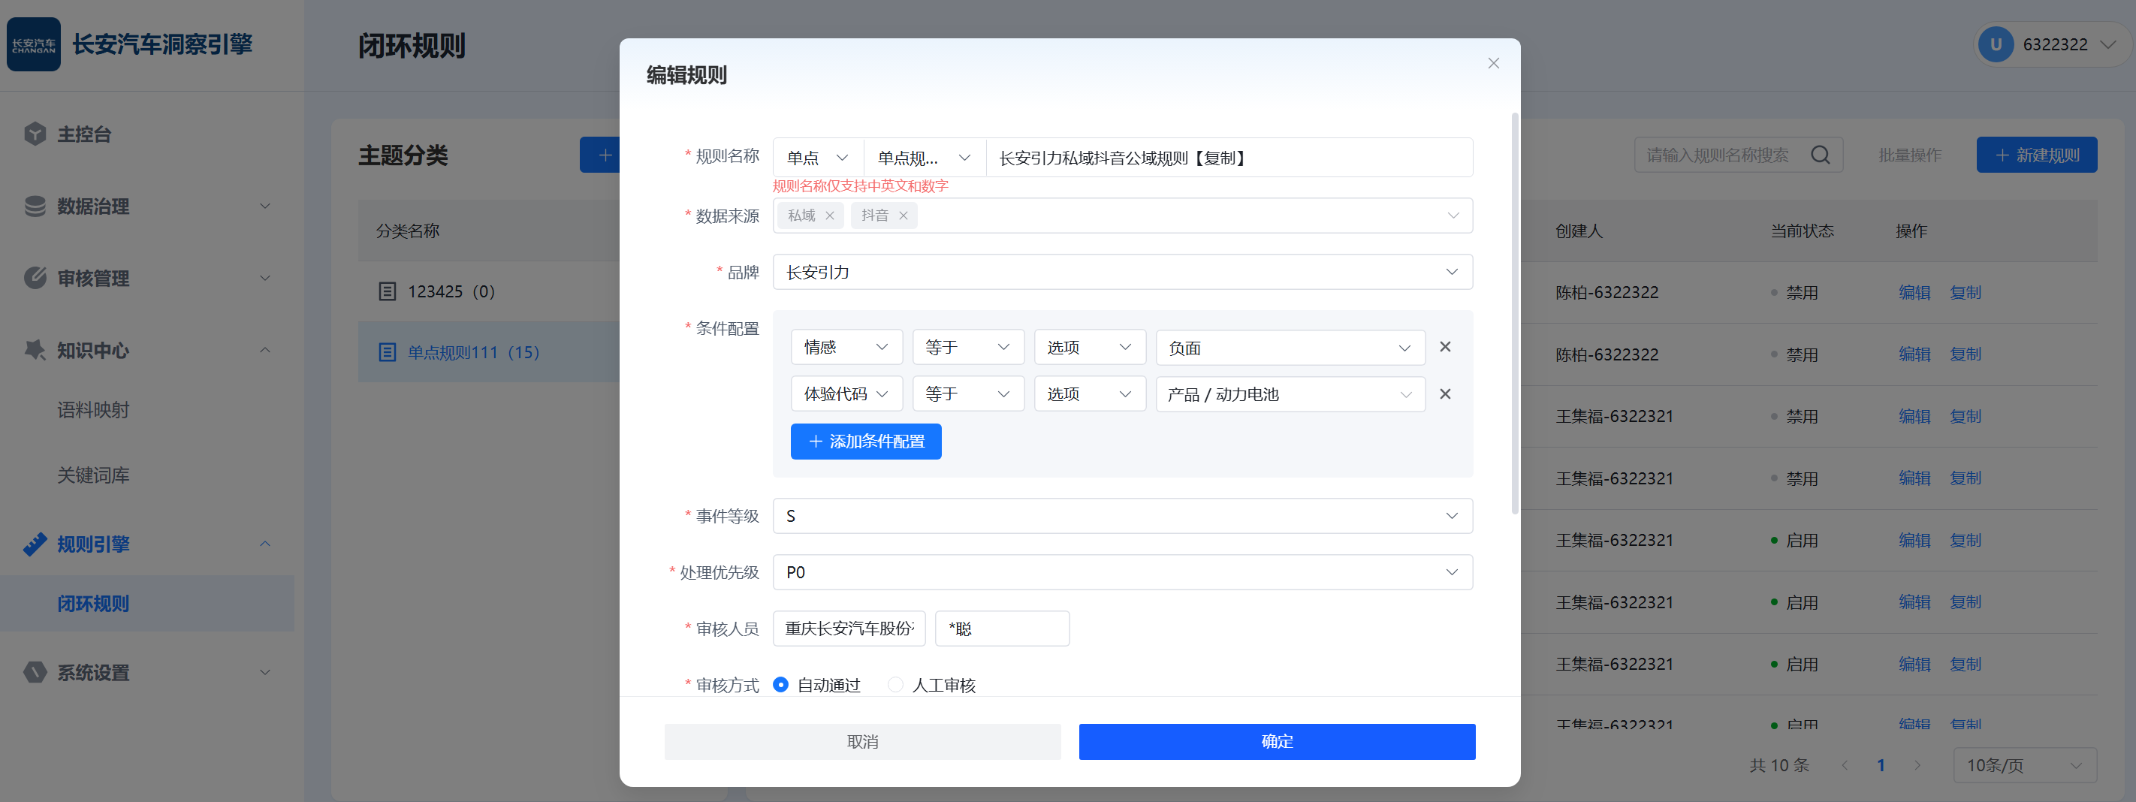Remove the 抖音 data source tag

(x=903, y=216)
